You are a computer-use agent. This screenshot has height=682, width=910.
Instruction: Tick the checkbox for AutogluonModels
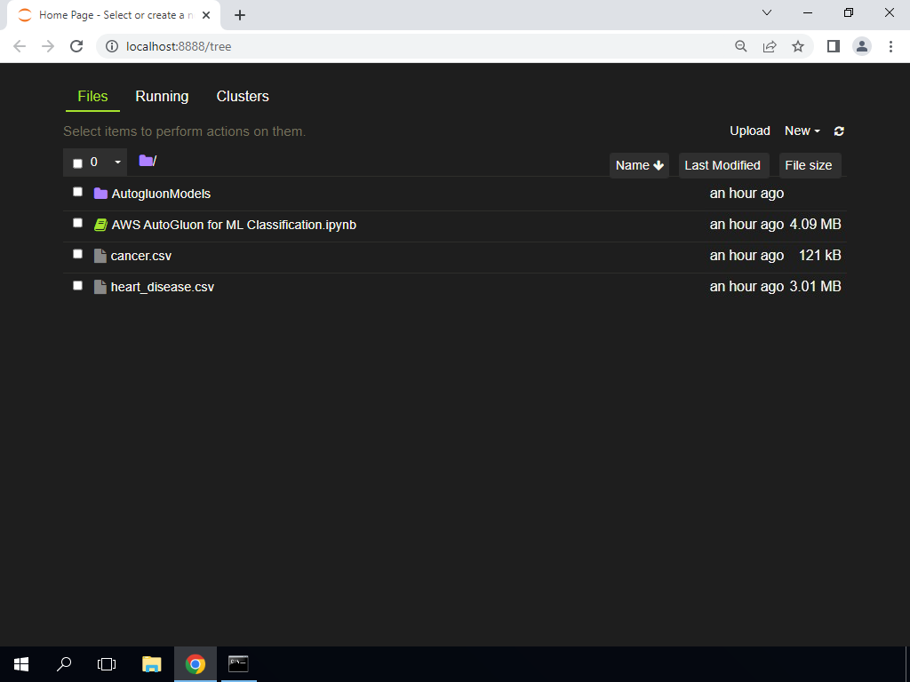(78, 192)
